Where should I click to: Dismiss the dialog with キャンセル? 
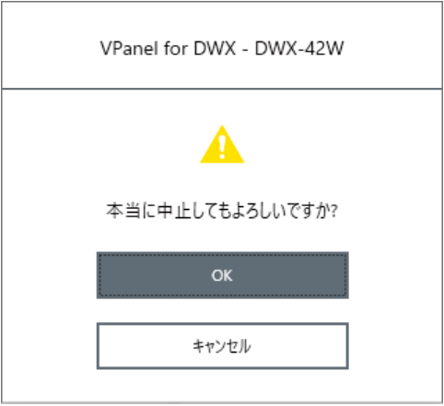click(x=222, y=346)
